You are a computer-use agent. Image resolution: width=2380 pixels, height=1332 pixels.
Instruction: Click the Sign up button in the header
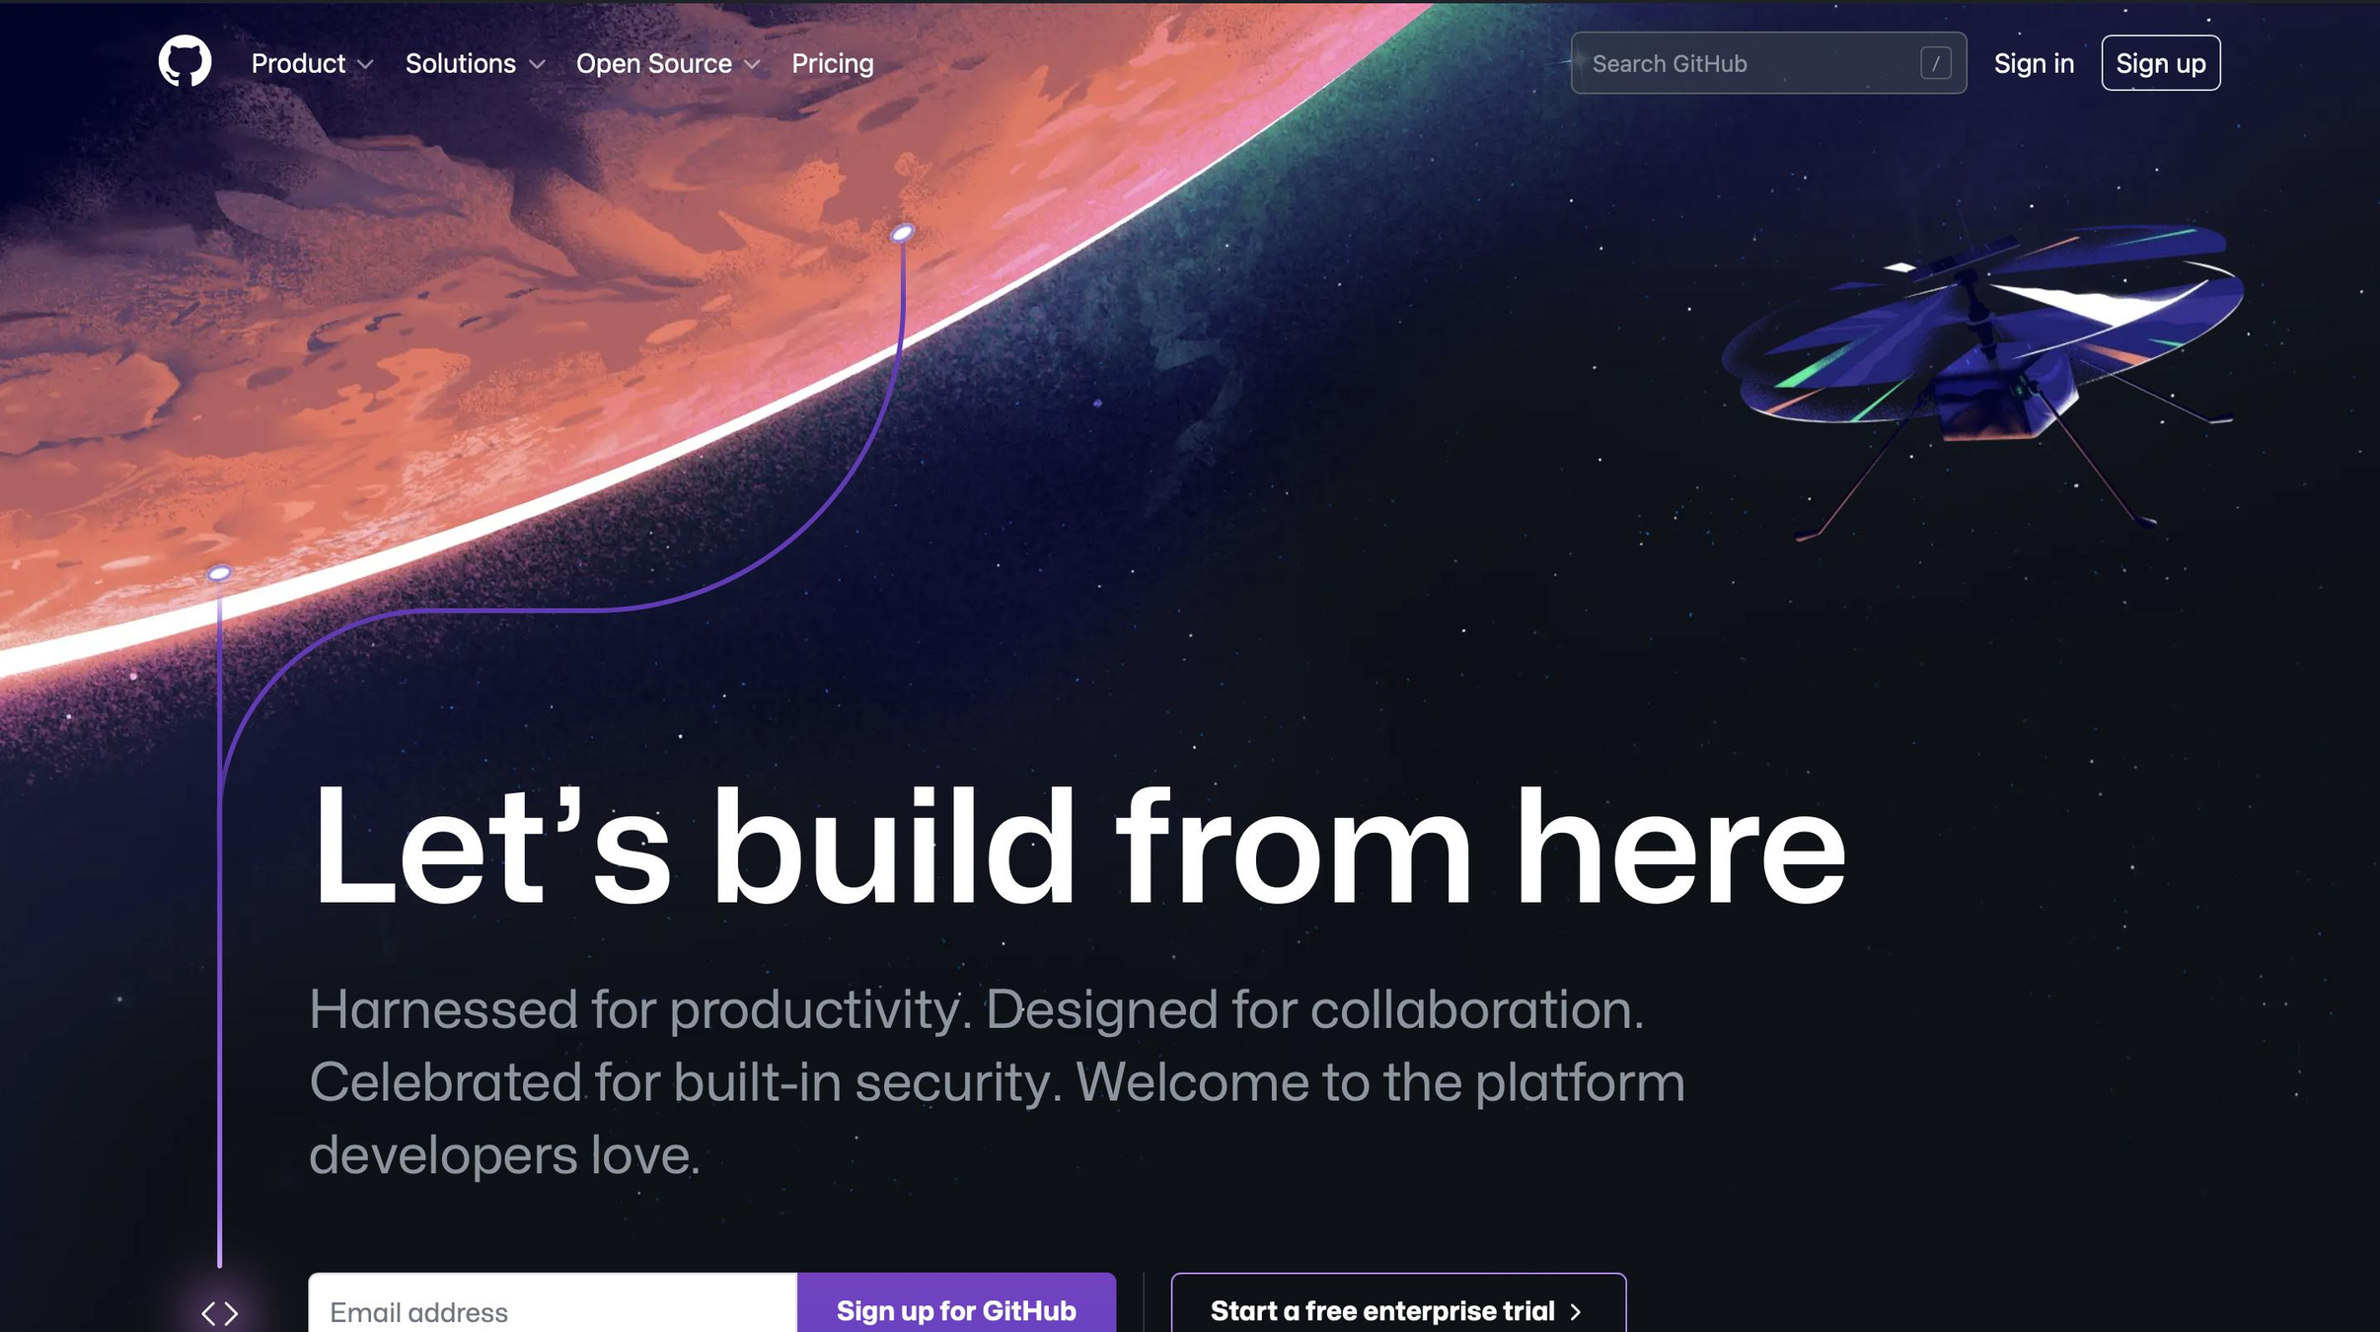pos(2161,63)
